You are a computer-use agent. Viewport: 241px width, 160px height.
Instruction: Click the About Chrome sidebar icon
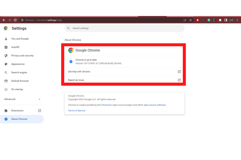point(6,119)
